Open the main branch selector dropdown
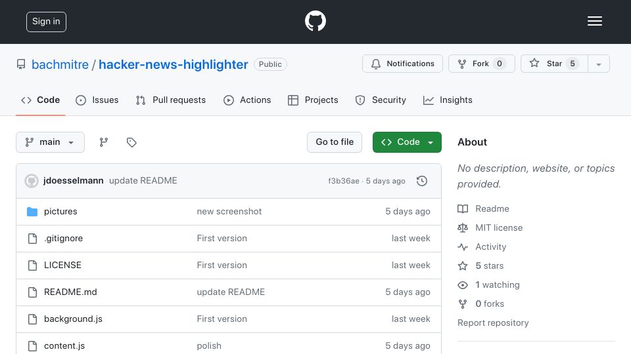This screenshot has width=631, height=354. point(51,142)
